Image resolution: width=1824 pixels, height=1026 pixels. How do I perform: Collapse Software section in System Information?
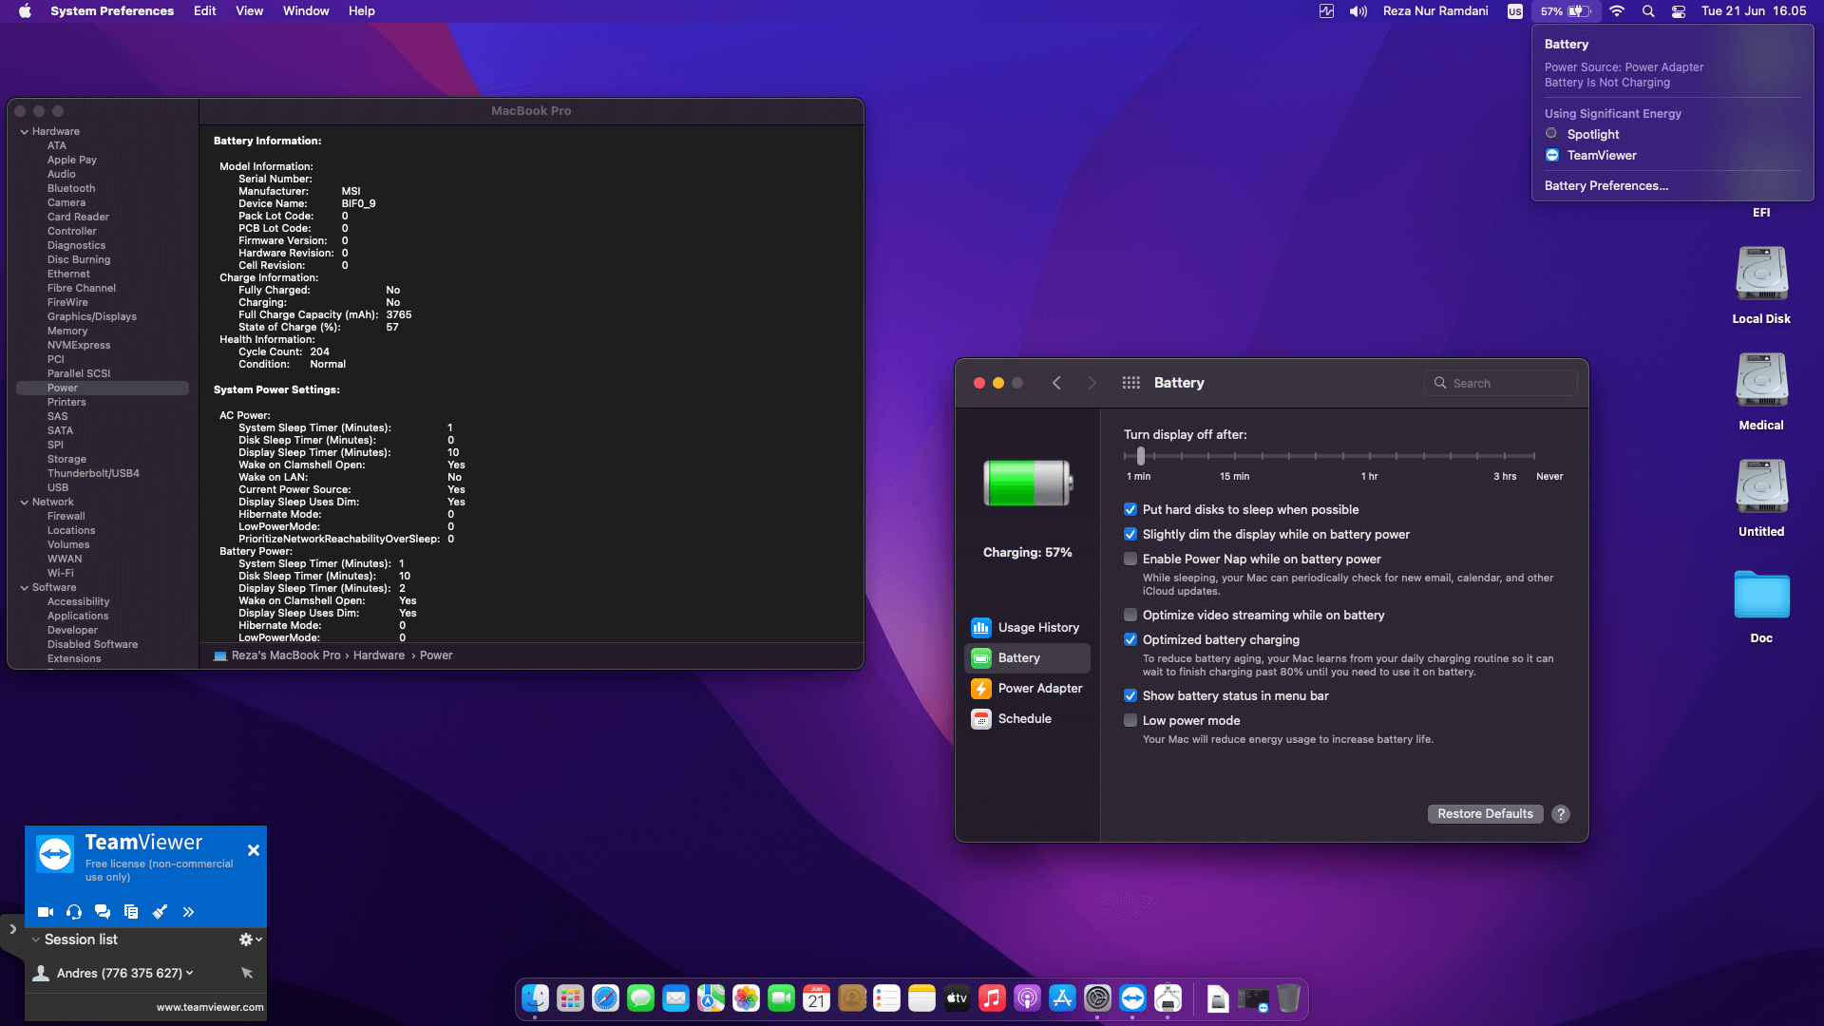click(24, 587)
